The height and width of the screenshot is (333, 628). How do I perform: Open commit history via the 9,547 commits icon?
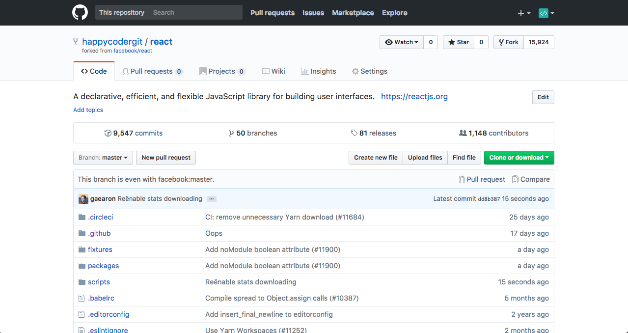(x=108, y=133)
